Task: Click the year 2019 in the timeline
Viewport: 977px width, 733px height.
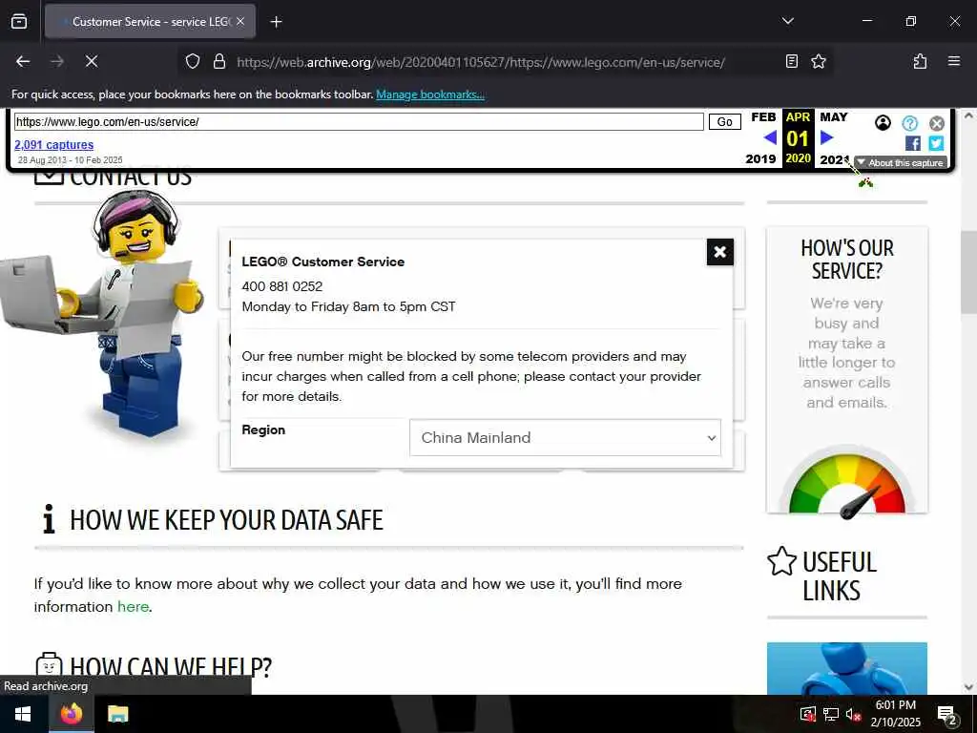Action: tap(760, 159)
